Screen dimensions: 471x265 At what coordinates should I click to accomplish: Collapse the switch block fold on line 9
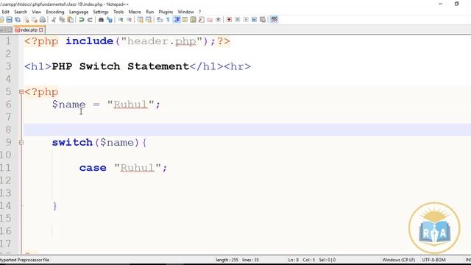point(21,142)
